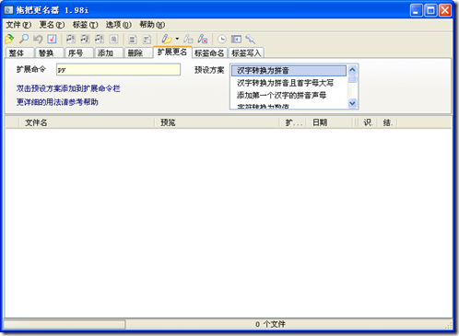Click the text 更详细的用法请参考帮助
The height and width of the screenshot is (336, 459).
pos(57,102)
